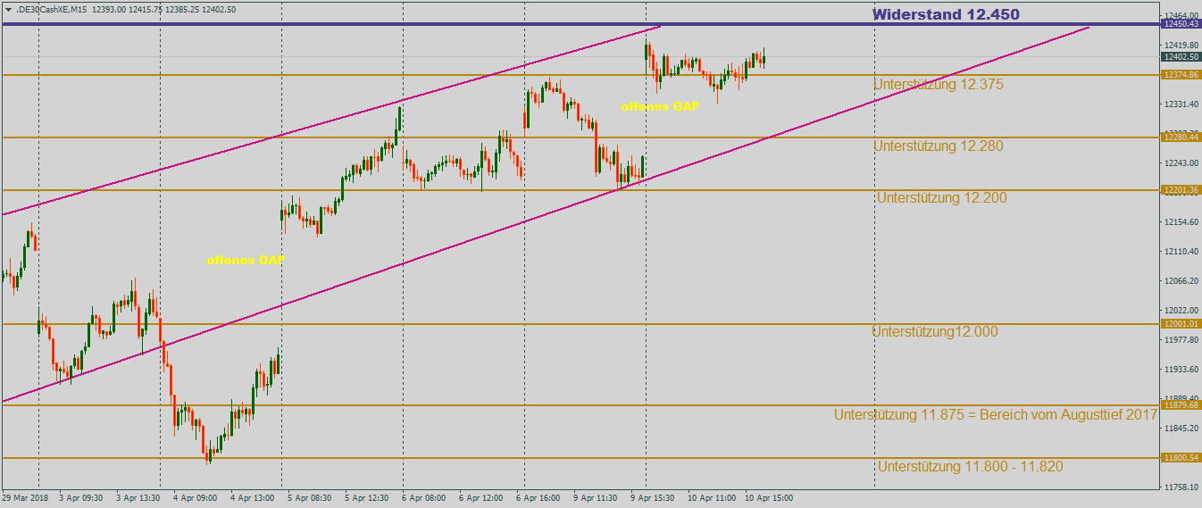Click the 12374.86 price tag
This screenshot has width=1202, height=508.
[x=1181, y=75]
